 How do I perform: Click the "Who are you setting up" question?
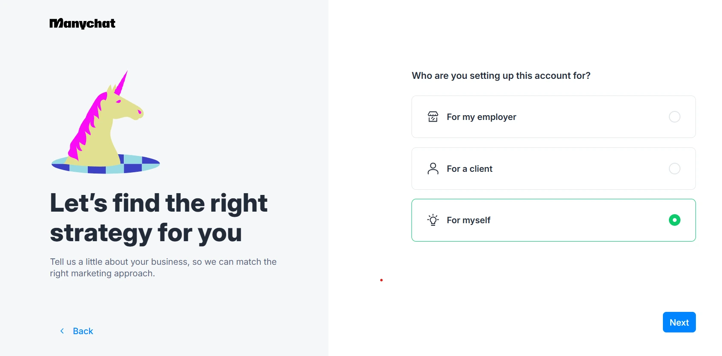[501, 76]
